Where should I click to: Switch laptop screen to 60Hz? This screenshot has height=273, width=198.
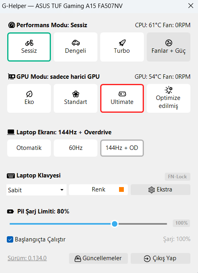pos(75,148)
